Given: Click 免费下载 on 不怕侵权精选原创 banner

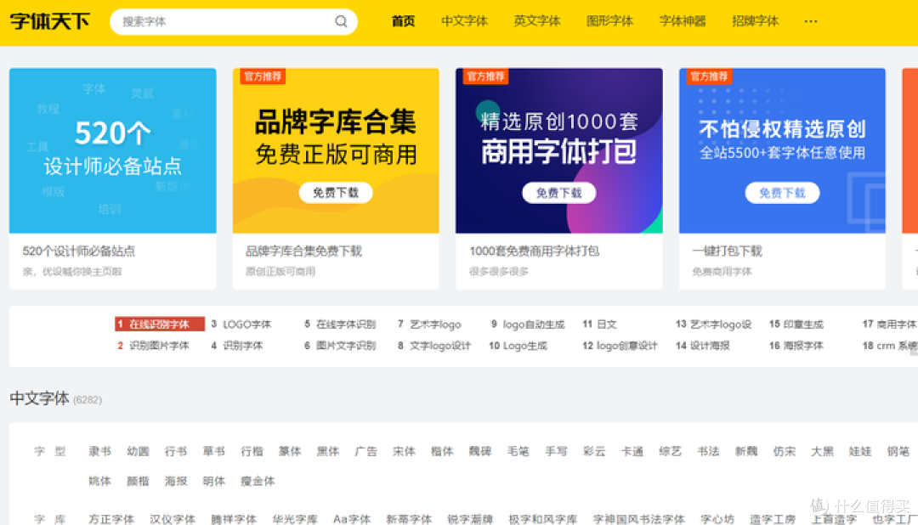Looking at the screenshot, I should 782,193.
